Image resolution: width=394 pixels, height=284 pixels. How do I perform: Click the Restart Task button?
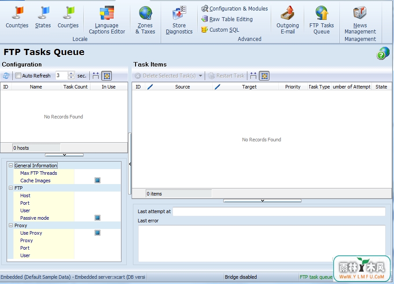tap(226, 76)
